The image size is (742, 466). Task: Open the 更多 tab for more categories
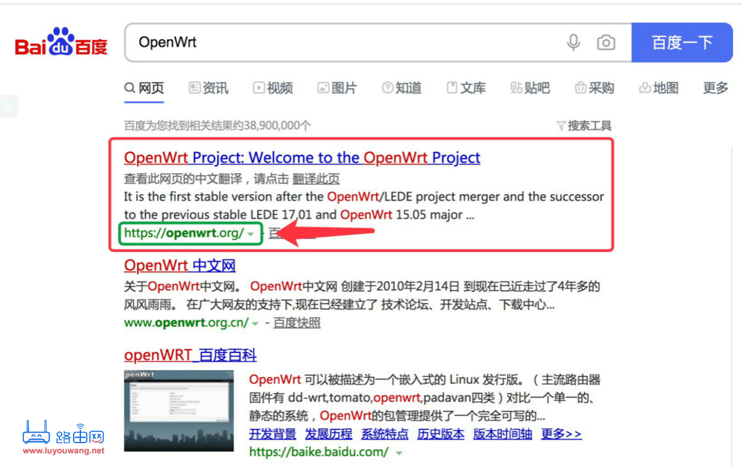point(715,88)
